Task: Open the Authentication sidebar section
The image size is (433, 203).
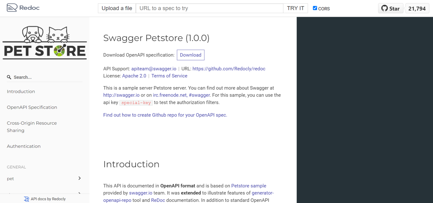Action: pyautogui.click(x=23, y=146)
